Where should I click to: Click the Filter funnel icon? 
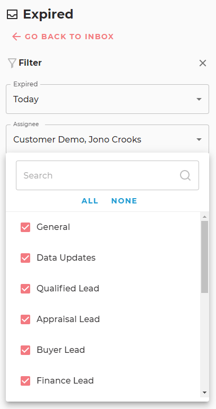(x=12, y=63)
